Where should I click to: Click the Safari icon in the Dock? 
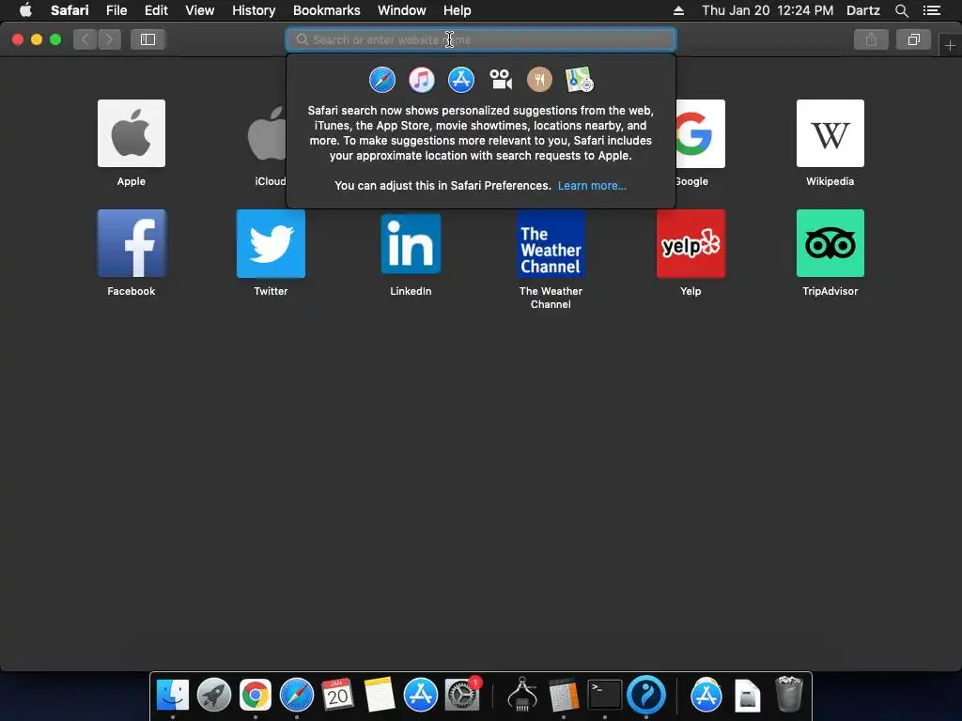(296, 695)
